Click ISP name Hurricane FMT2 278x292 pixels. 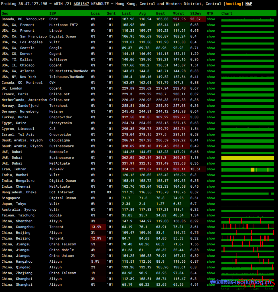point(64,25)
